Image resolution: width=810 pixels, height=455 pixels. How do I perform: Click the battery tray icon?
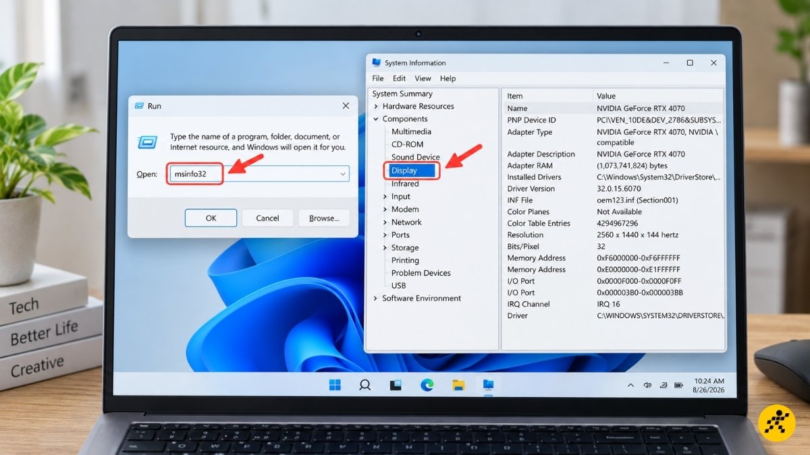click(679, 386)
